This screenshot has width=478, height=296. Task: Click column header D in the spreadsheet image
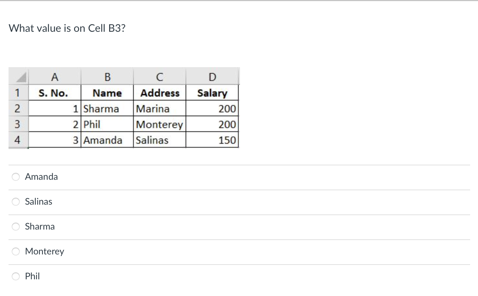(x=212, y=77)
